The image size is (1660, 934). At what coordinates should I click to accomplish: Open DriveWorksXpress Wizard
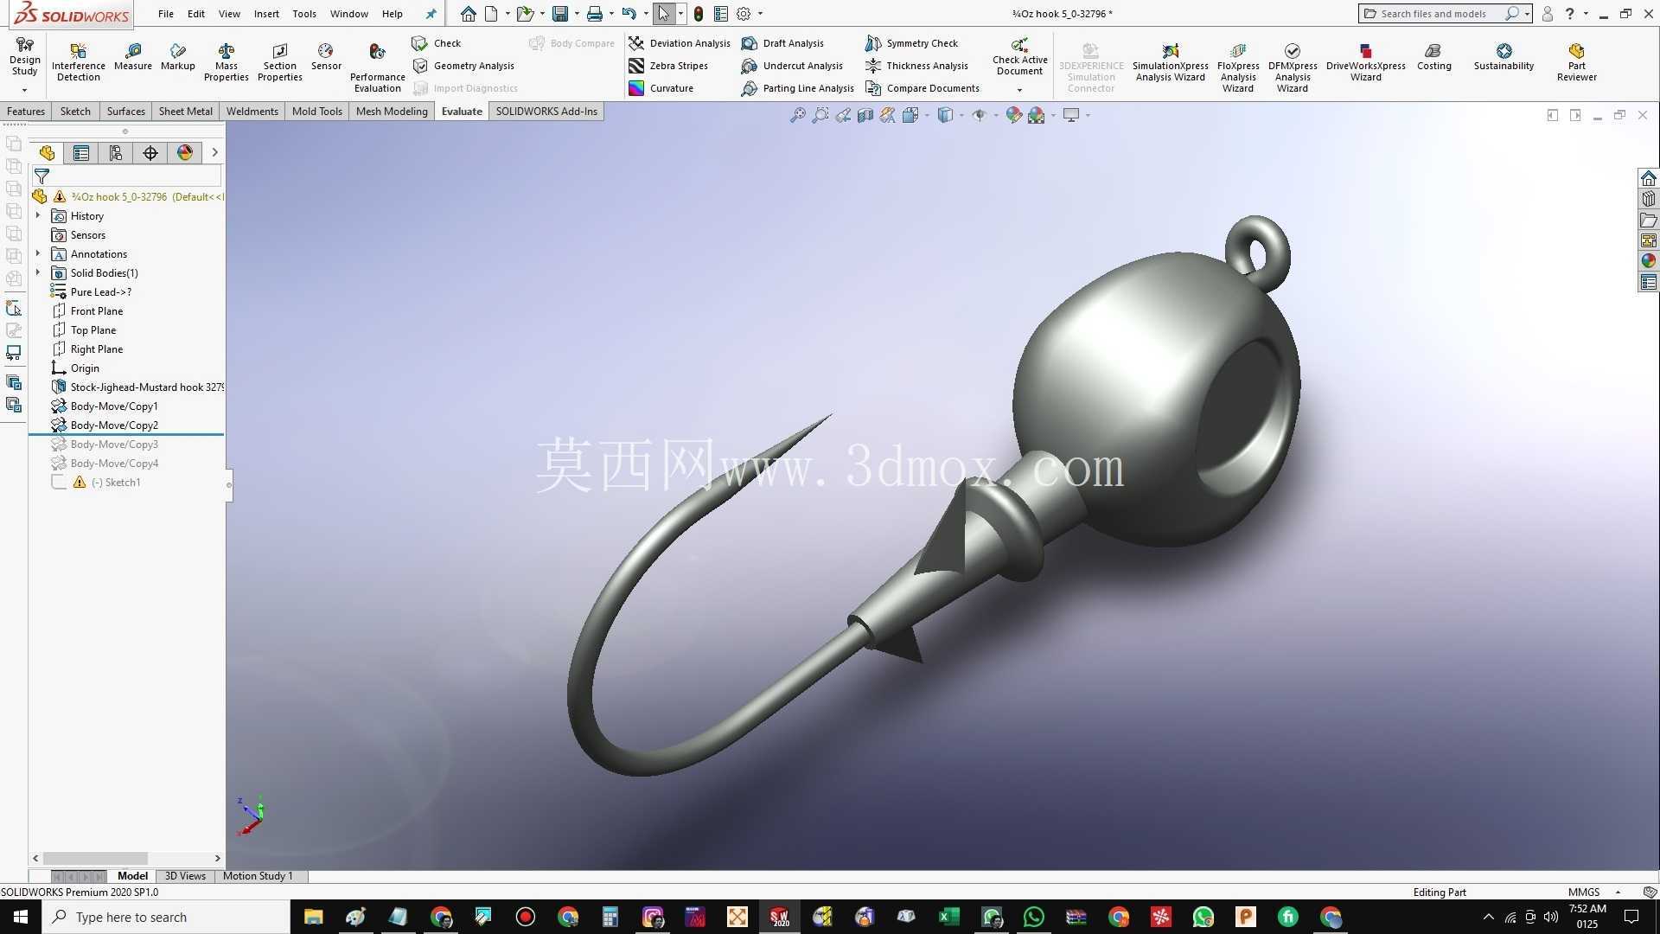(1366, 62)
